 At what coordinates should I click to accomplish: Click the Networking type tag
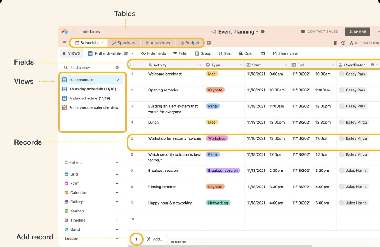click(x=218, y=203)
